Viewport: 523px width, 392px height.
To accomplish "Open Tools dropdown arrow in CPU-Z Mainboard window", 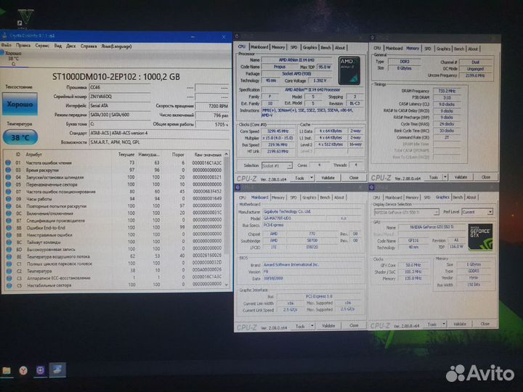I will (x=312, y=326).
